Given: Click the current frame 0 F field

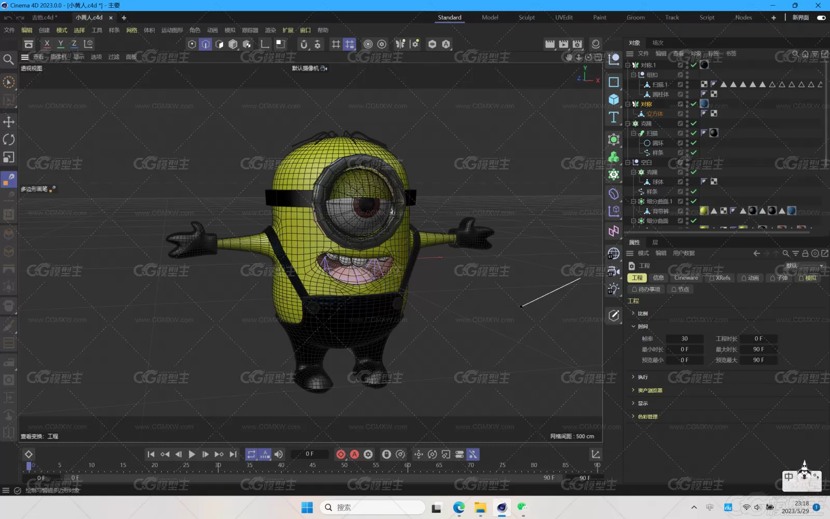Looking at the screenshot, I should tap(310, 454).
